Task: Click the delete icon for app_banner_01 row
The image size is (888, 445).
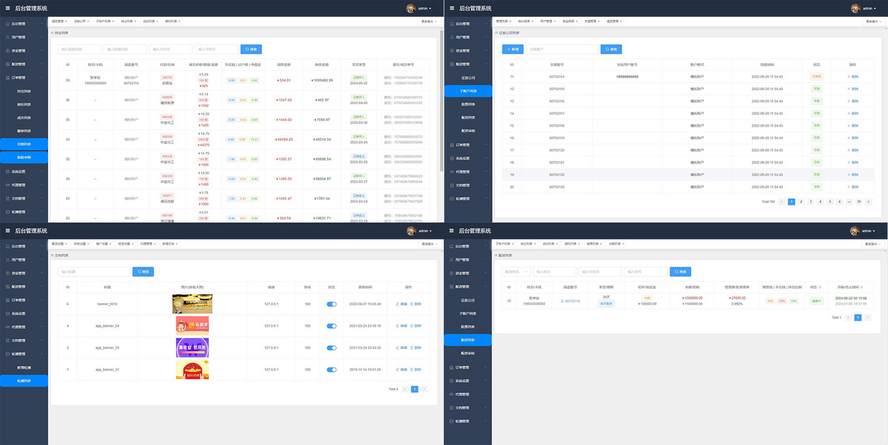Action: point(417,369)
